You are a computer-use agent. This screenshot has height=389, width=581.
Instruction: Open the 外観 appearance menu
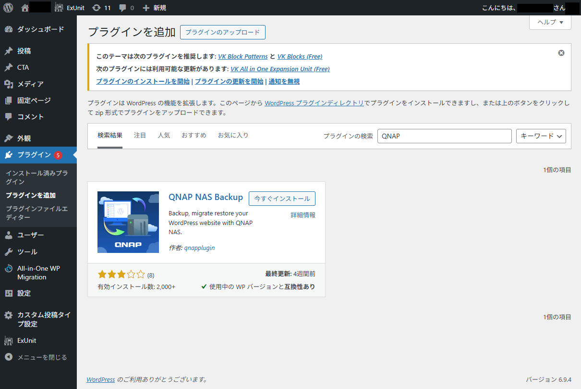[38, 138]
